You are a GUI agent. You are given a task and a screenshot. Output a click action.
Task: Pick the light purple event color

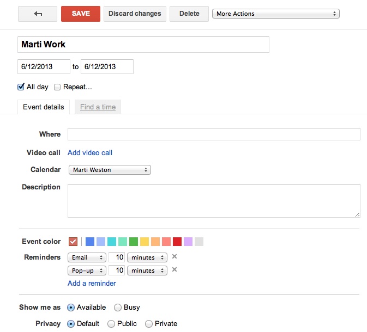(188, 242)
